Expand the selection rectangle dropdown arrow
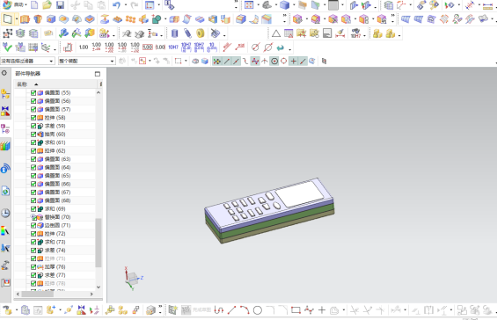Image resolution: width=497 pixels, height=320 pixels. click(186, 62)
